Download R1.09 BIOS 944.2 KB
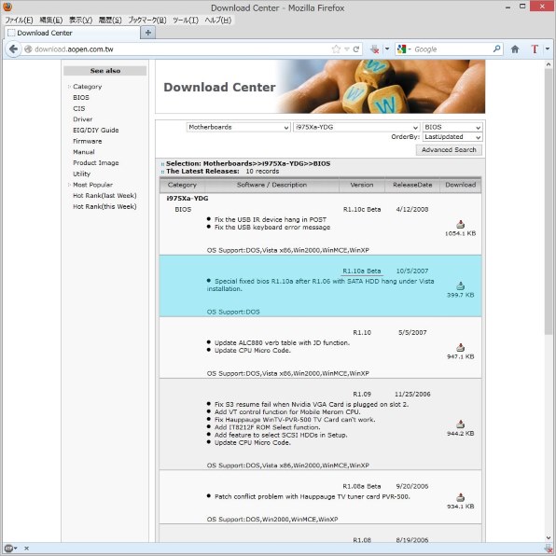This screenshot has width=556, height=556. point(460,424)
